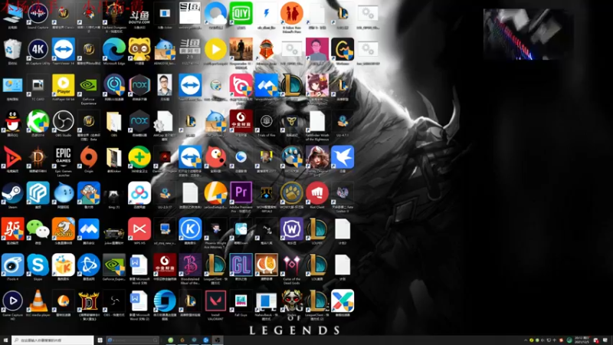Open the raccoon YY voice icon

(x=139, y=49)
